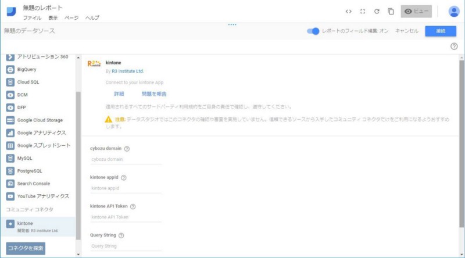Toggle fullscreen mode icon

point(363,12)
